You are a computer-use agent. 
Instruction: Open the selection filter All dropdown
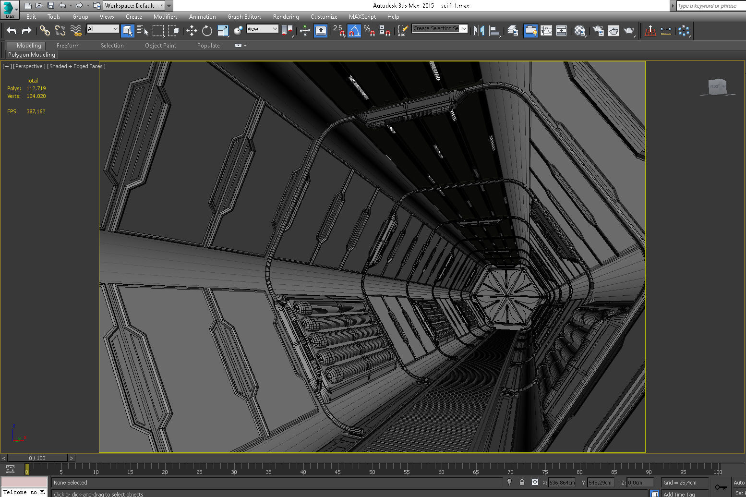[x=103, y=29]
